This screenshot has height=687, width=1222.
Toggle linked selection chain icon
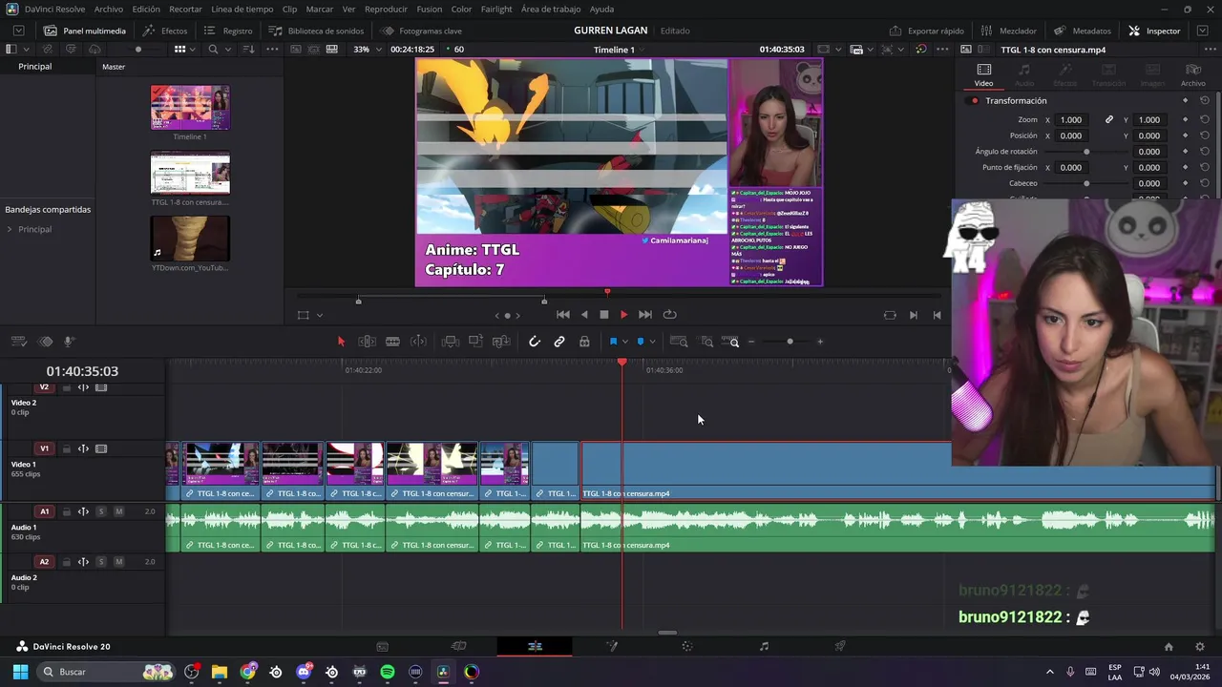coord(559,342)
